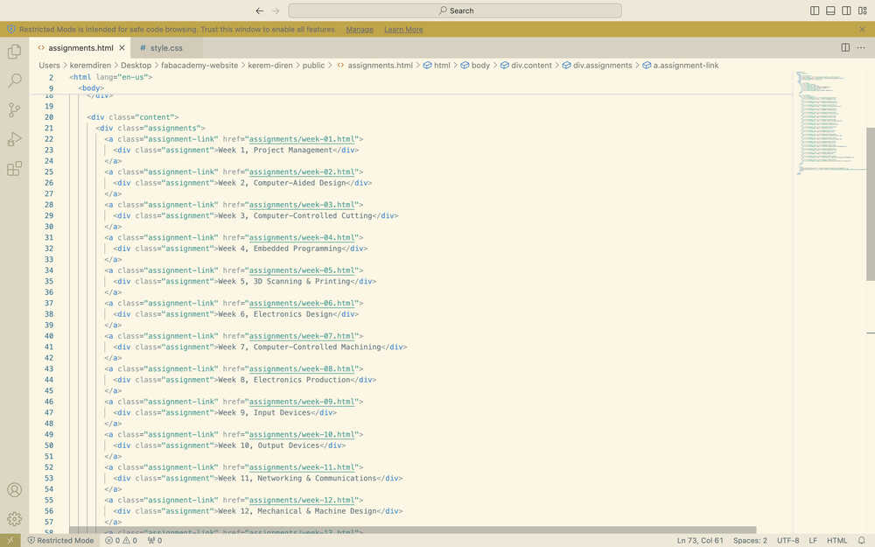Viewport: 875px width, 547px height.
Task: Select public in breadcrumb
Action: click(x=313, y=66)
